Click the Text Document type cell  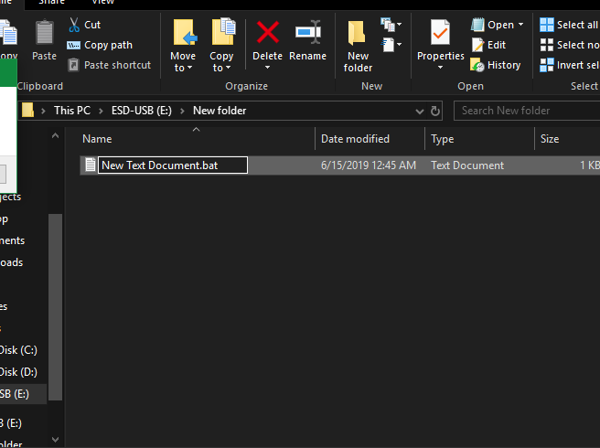click(x=467, y=165)
